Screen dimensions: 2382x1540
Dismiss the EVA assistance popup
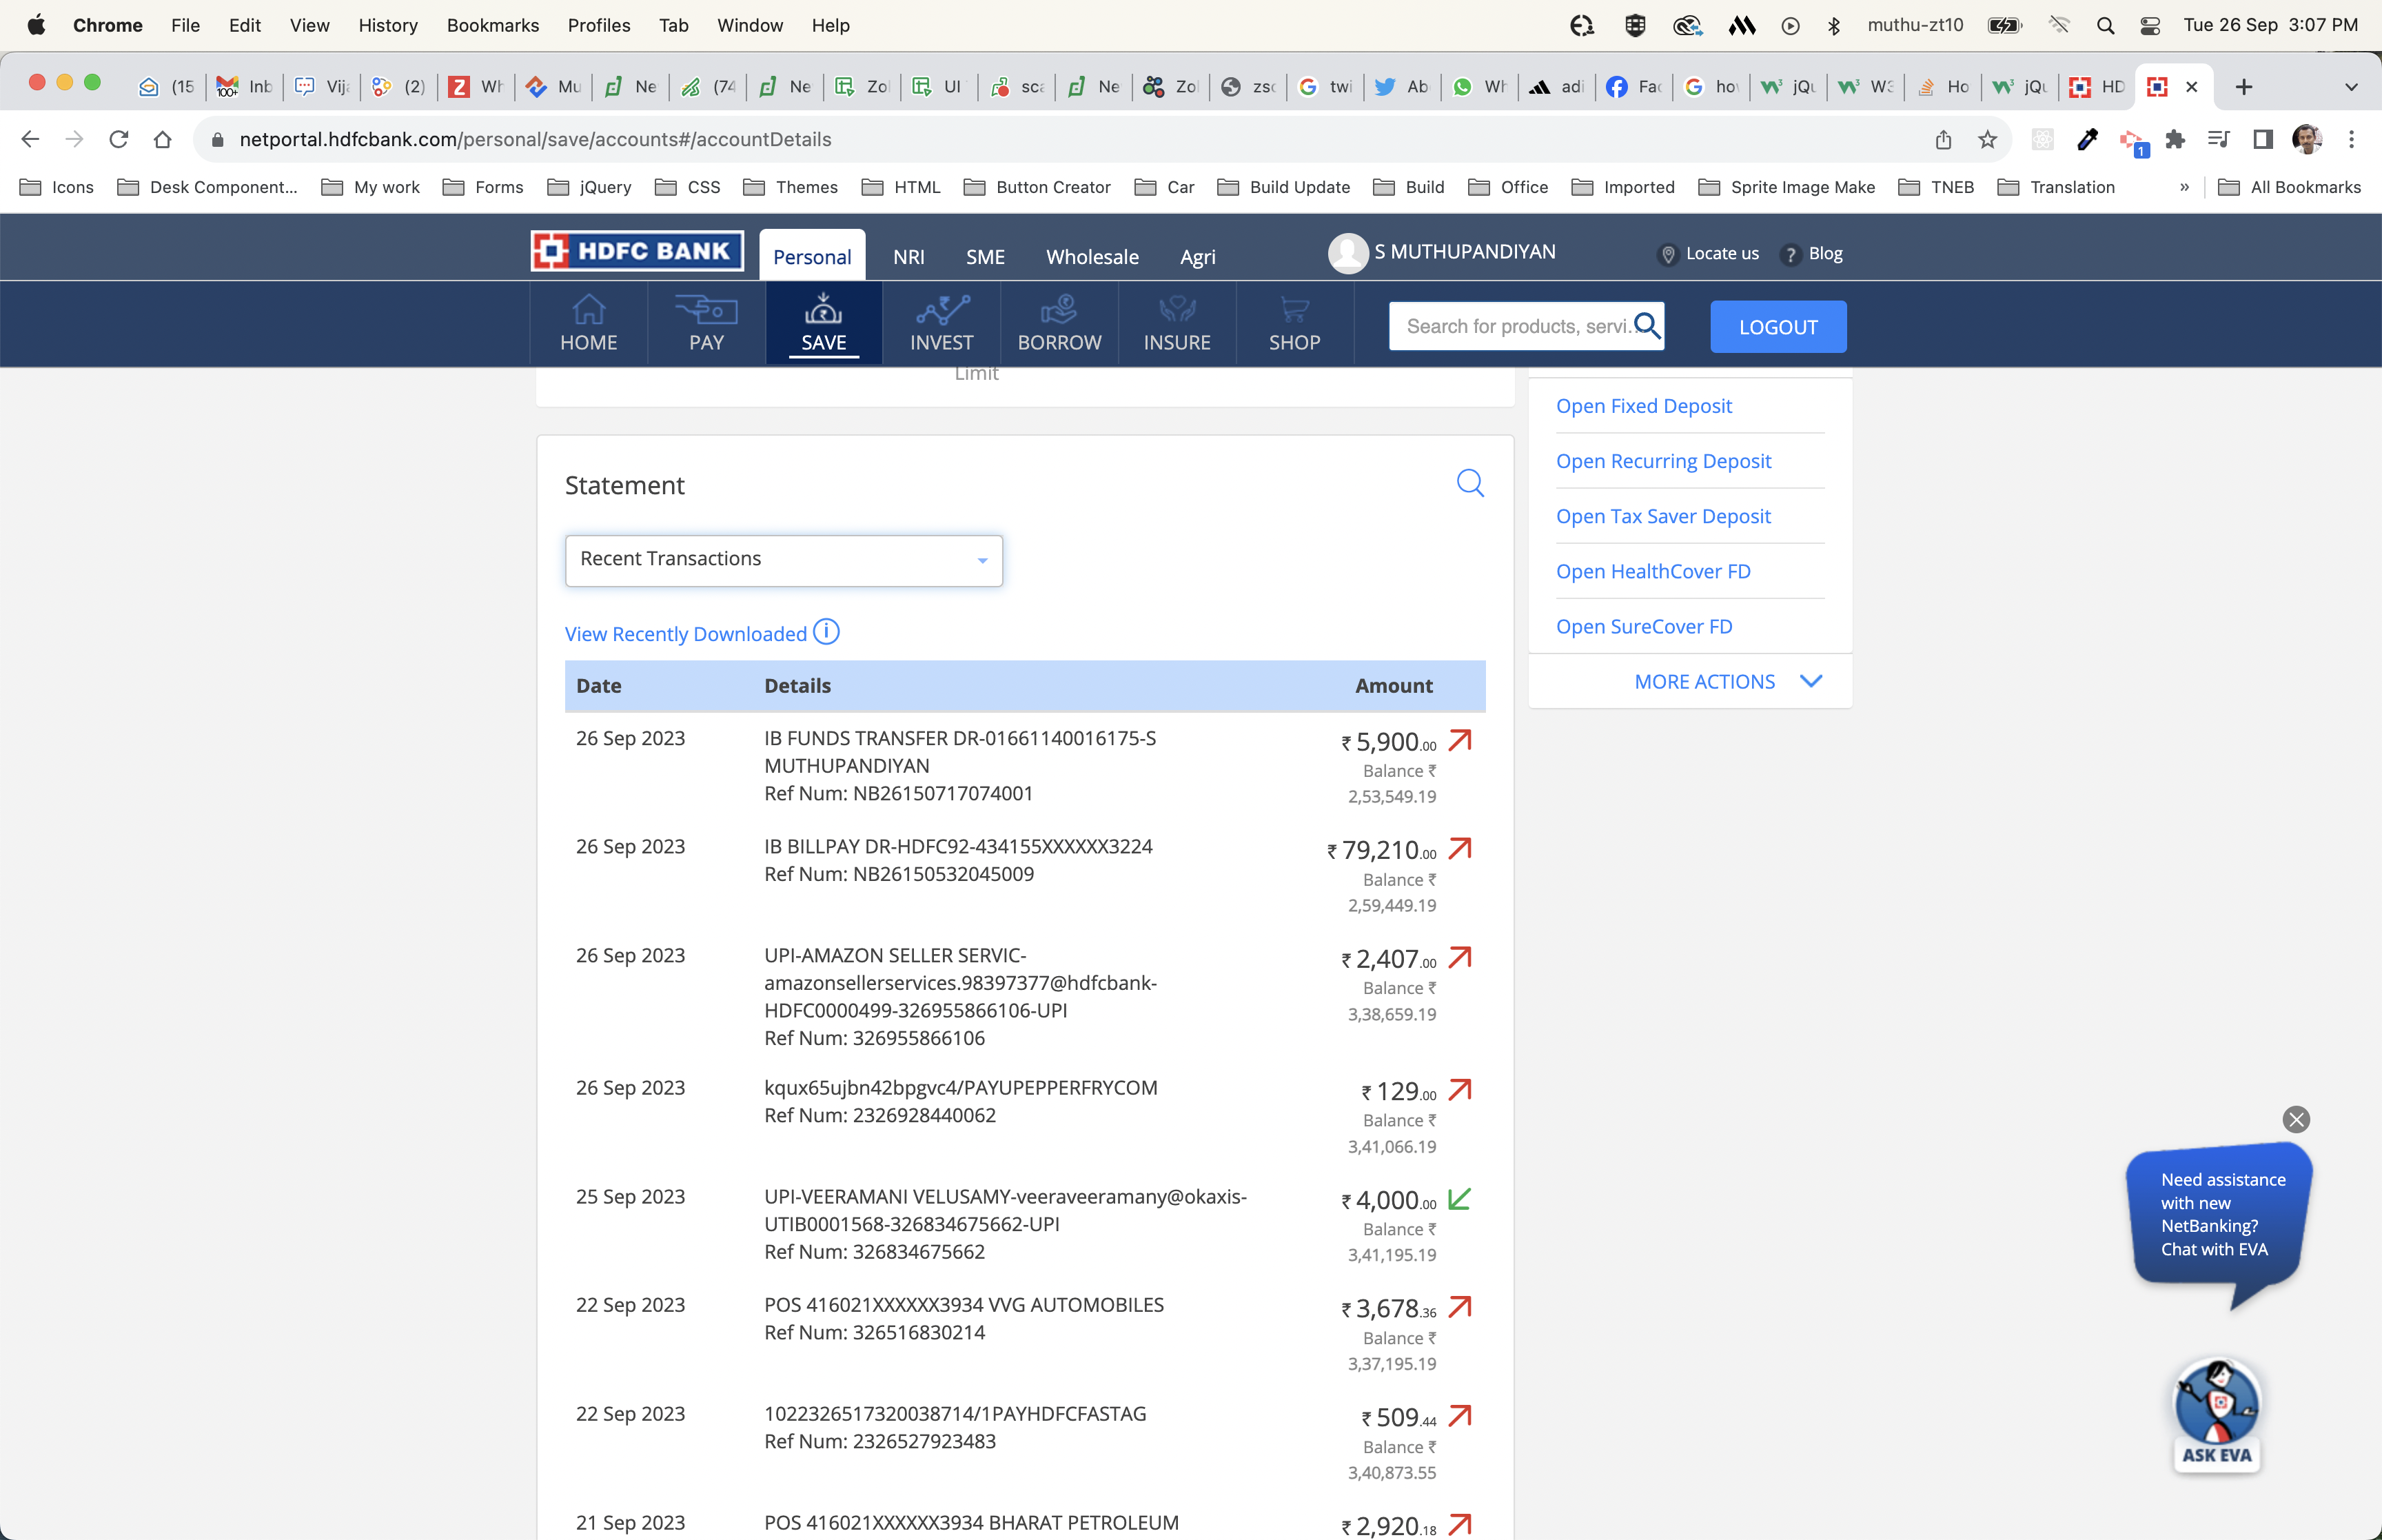pos(2295,1119)
